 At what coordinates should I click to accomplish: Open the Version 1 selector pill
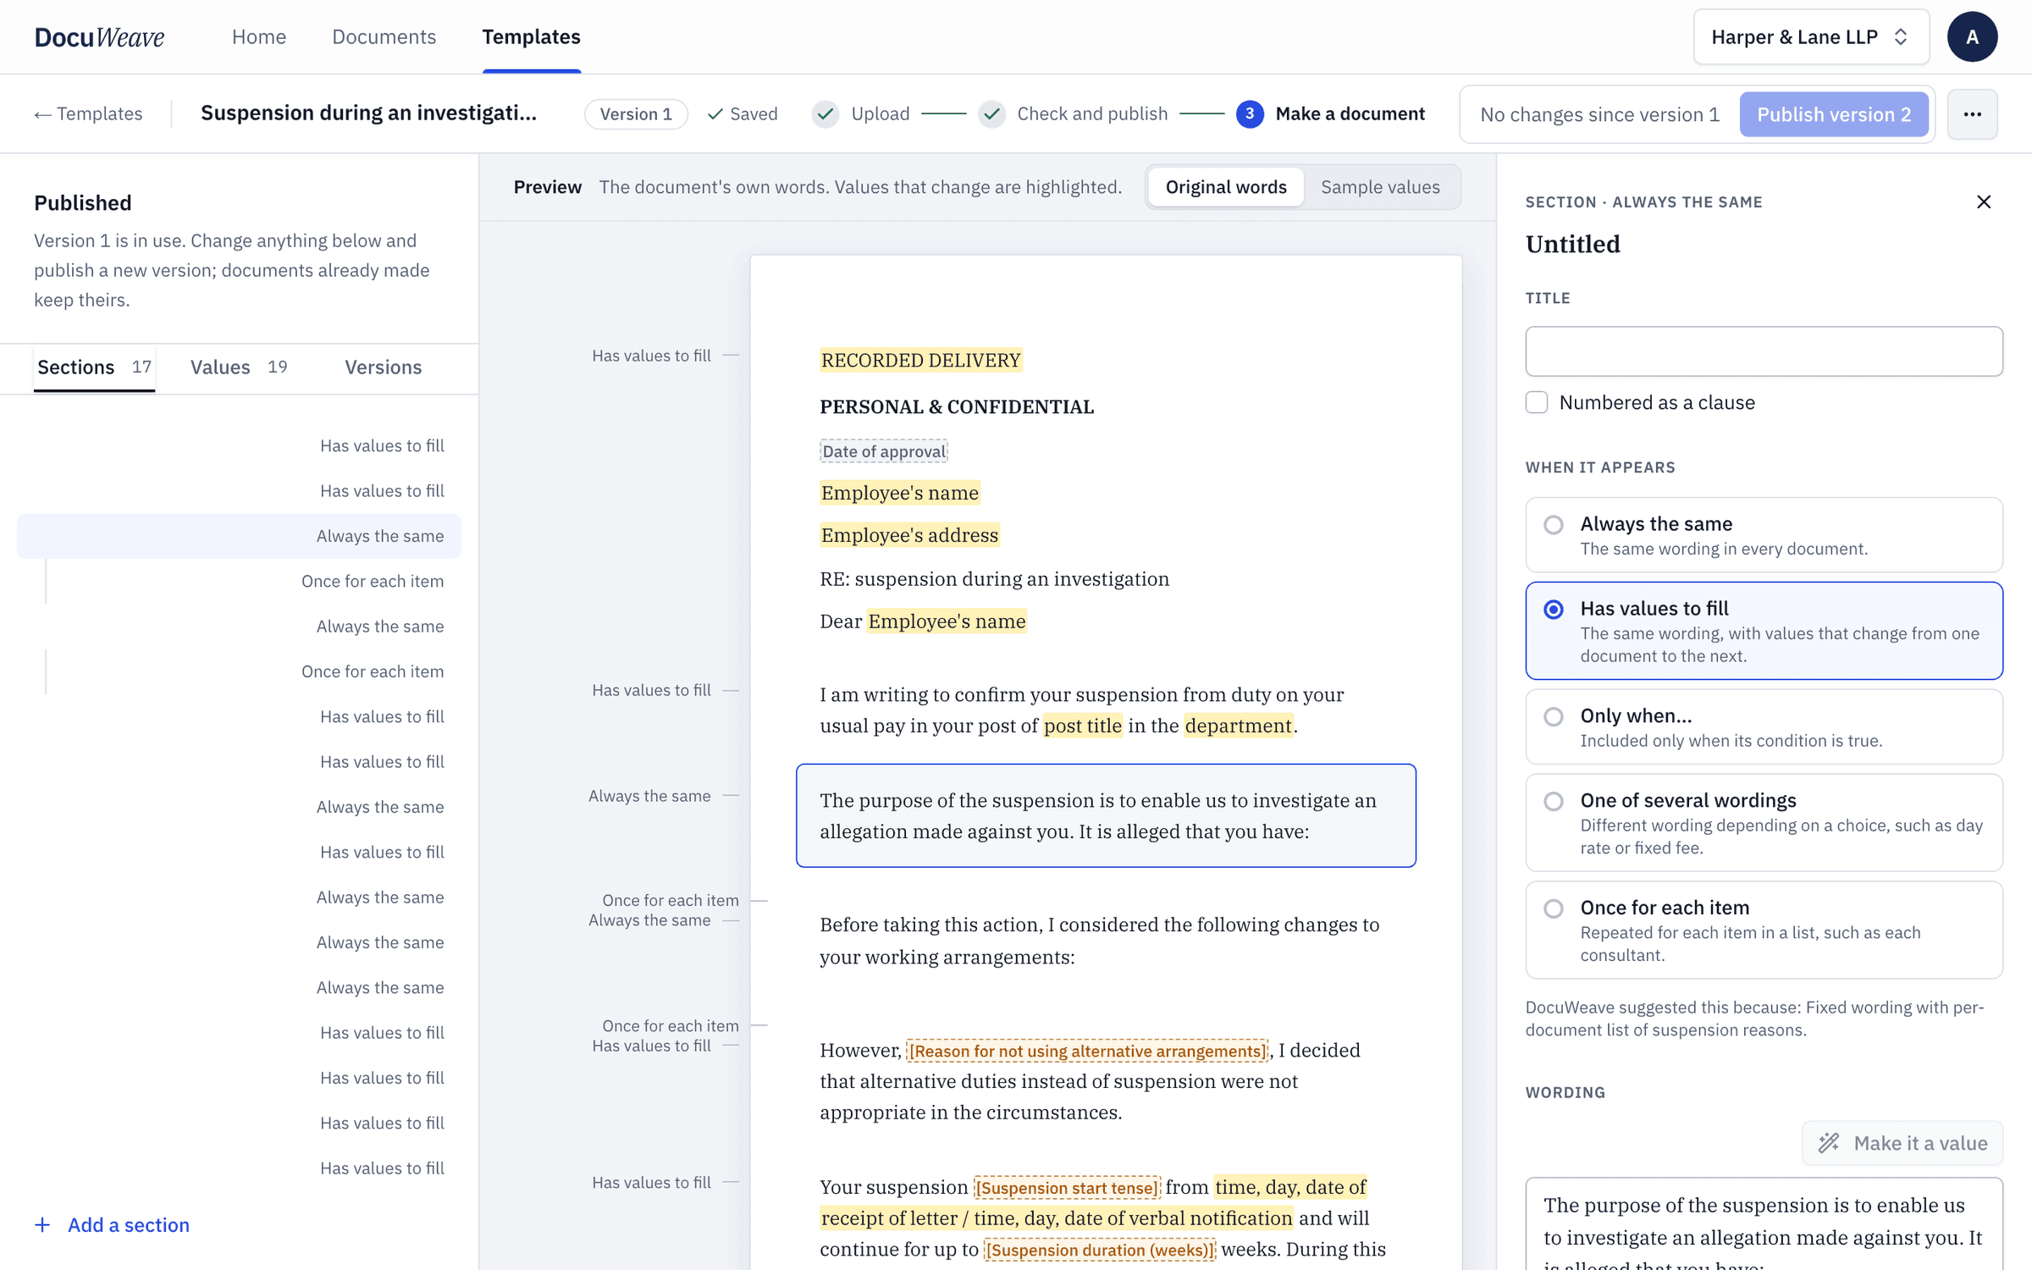pyautogui.click(x=636, y=113)
